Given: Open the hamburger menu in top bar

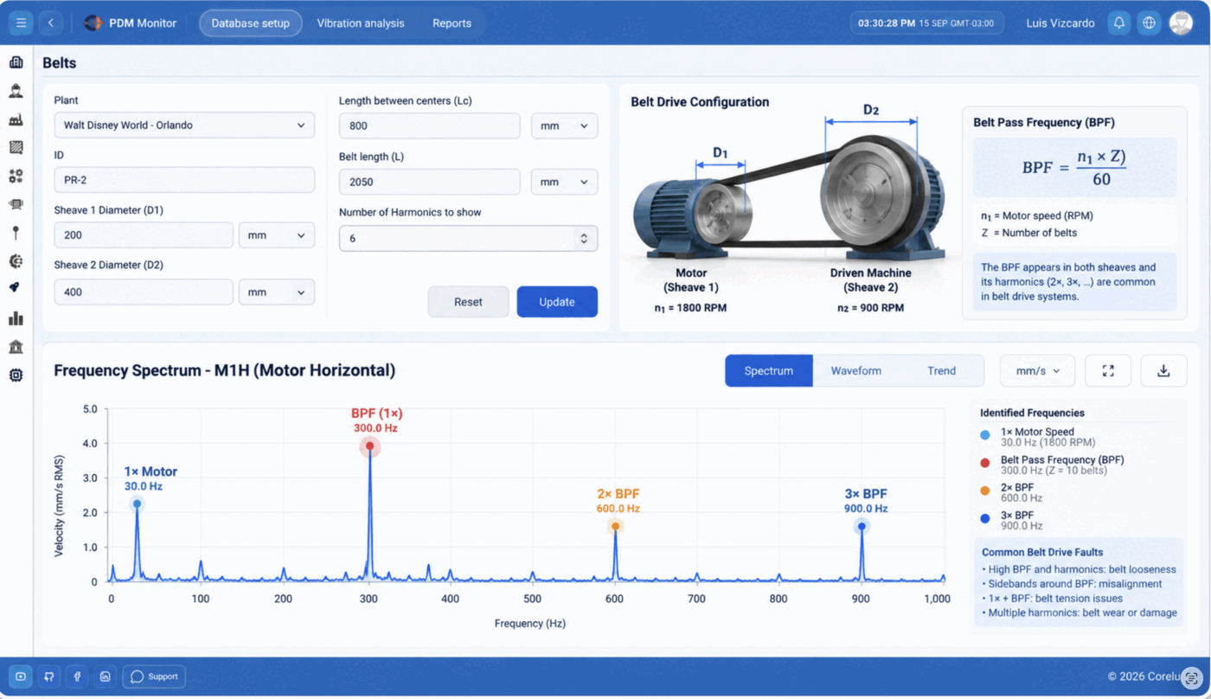Looking at the screenshot, I should click(x=21, y=23).
